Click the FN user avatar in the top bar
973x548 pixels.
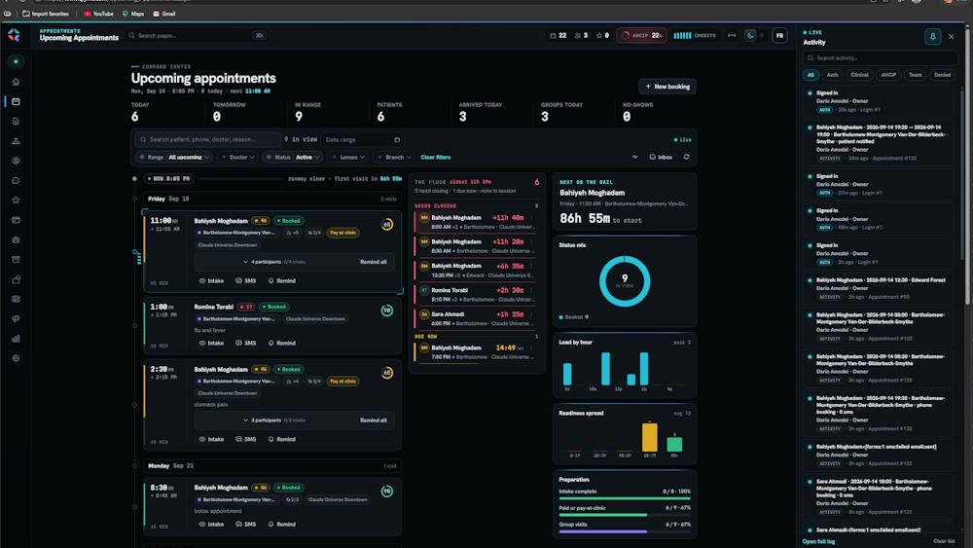[x=779, y=35]
